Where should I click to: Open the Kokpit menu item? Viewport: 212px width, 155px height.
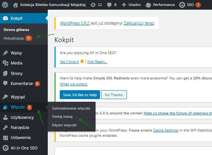tap(24, 18)
